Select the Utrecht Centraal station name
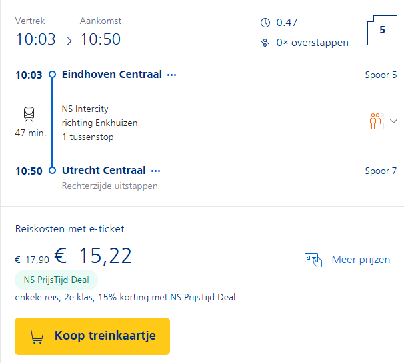This screenshot has height=363, width=404. [103, 170]
